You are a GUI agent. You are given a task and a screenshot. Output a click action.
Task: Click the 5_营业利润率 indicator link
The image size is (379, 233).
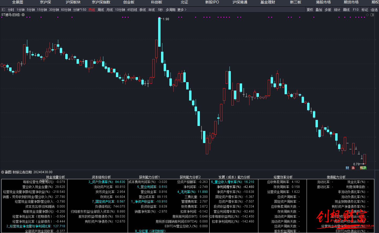(x=147, y=187)
